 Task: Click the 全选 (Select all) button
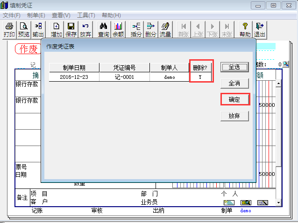(x=234, y=67)
